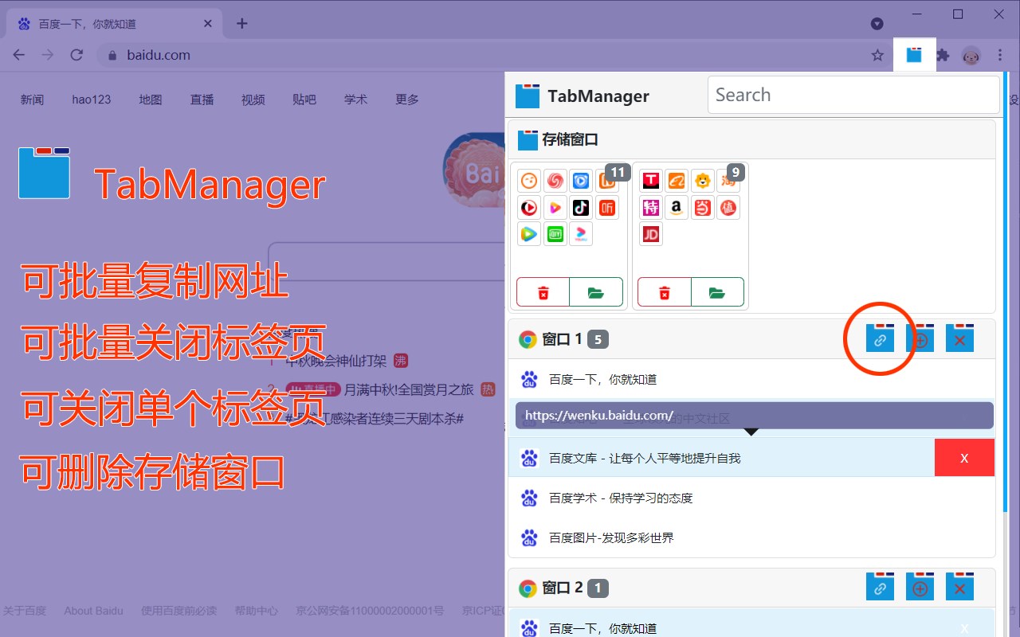Open the 新闻 link on Baidu
This screenshot has height=637, width=1020.
click(x=32, y=100)
